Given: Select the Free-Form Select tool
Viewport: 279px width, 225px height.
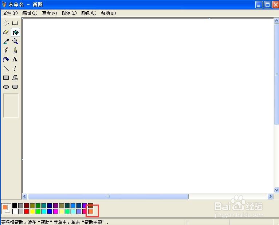Looking at the screenshot, I should tap(6, 23).
